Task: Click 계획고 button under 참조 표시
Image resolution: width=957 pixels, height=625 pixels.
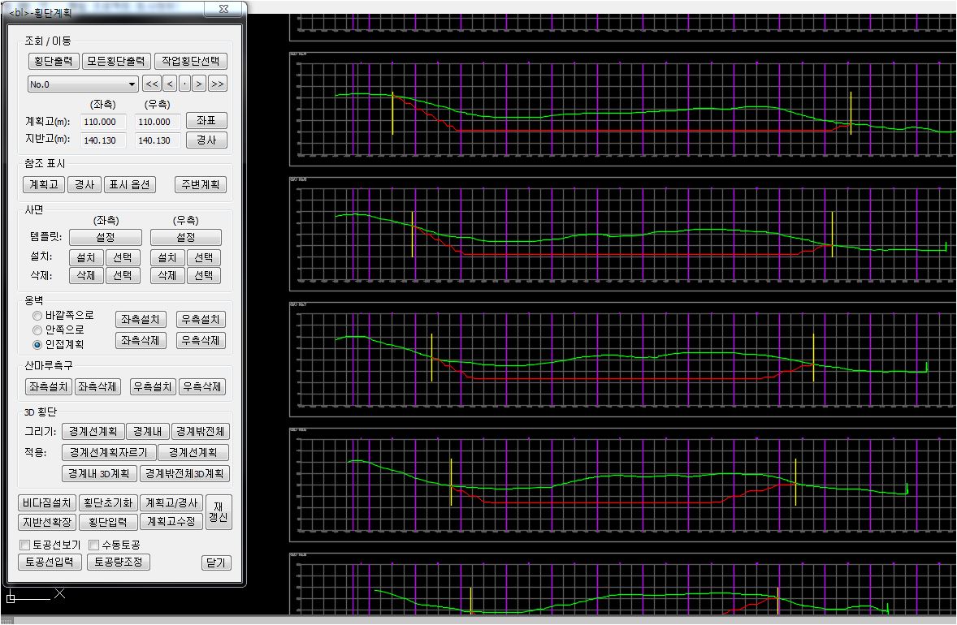Action: tap(44, 184)
